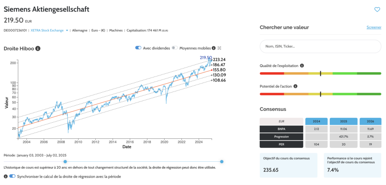Expand chart to fullscreen
The width and height of the screenshot is (386, 185).
(x=219, y=48)
